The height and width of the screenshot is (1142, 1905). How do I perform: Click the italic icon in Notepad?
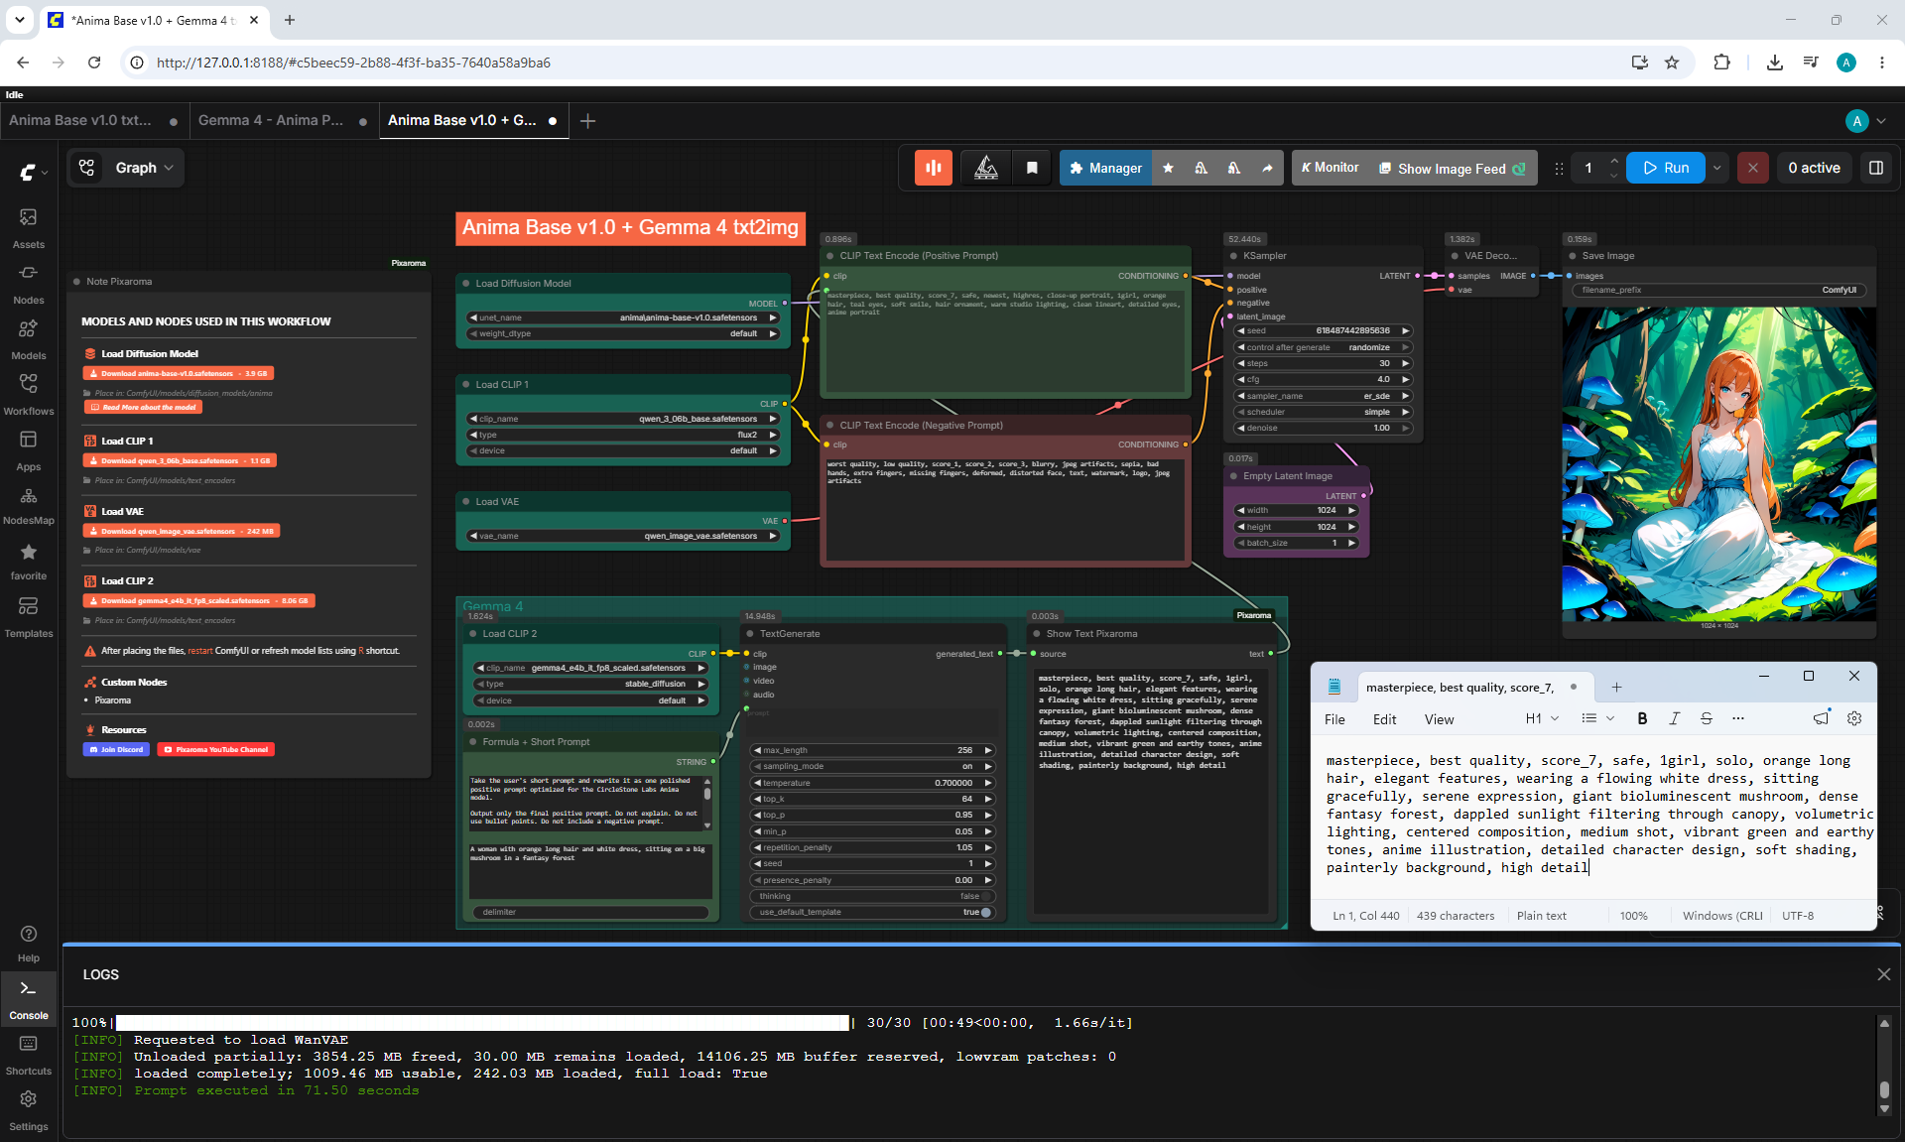click(1674, 718)
